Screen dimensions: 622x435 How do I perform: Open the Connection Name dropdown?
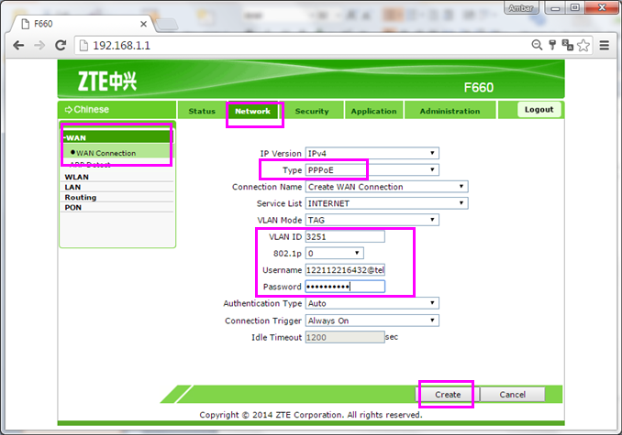[387, 187]
